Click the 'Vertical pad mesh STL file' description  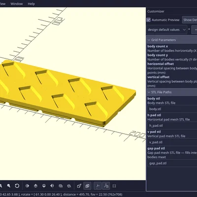tap(166, 136)
